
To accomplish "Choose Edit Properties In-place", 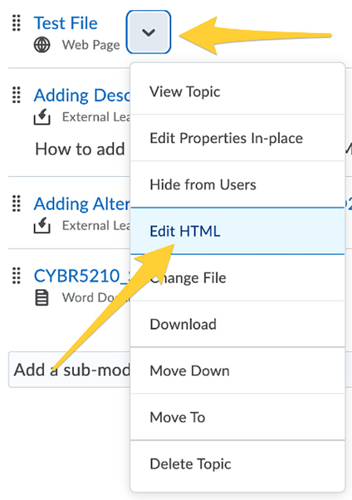I will (x=226, y=138).
